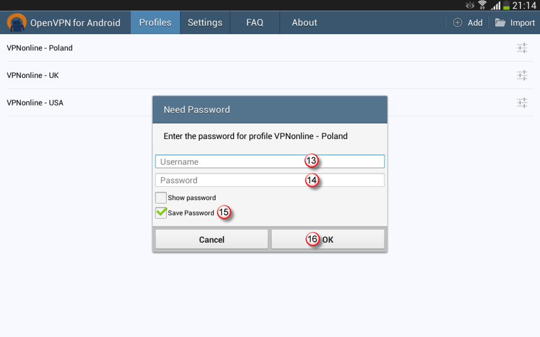This screenshot has width=540, height=337.
Task: Uncheck the Save Password checkbox
Action: click(x=161, y=213)
